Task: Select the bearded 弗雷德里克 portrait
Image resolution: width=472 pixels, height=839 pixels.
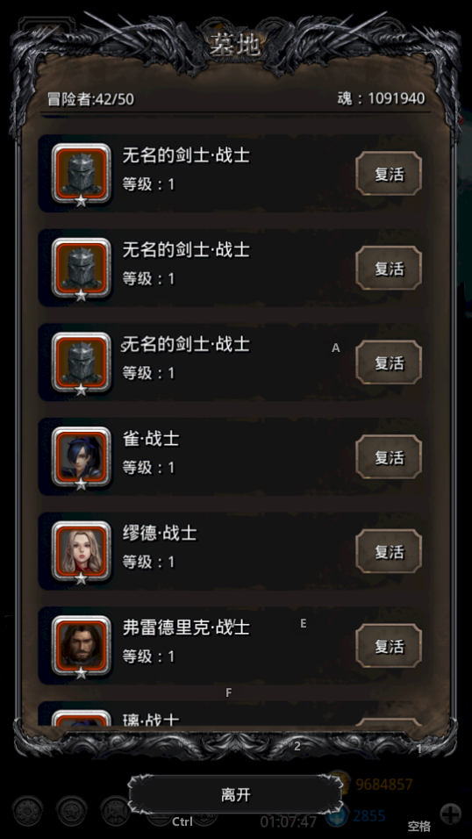Action: click(x=81, y=647)
